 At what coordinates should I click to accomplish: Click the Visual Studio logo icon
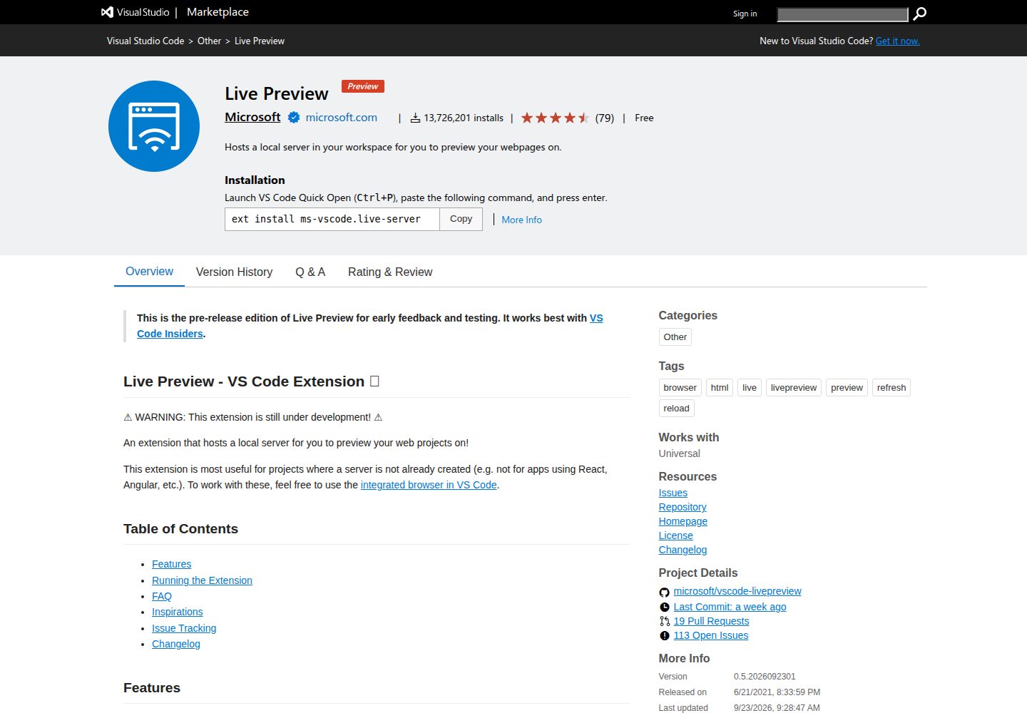point(107,12)
